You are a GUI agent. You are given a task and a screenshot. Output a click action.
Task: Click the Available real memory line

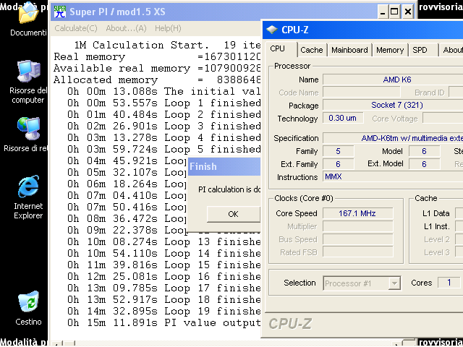click(157, 69)
